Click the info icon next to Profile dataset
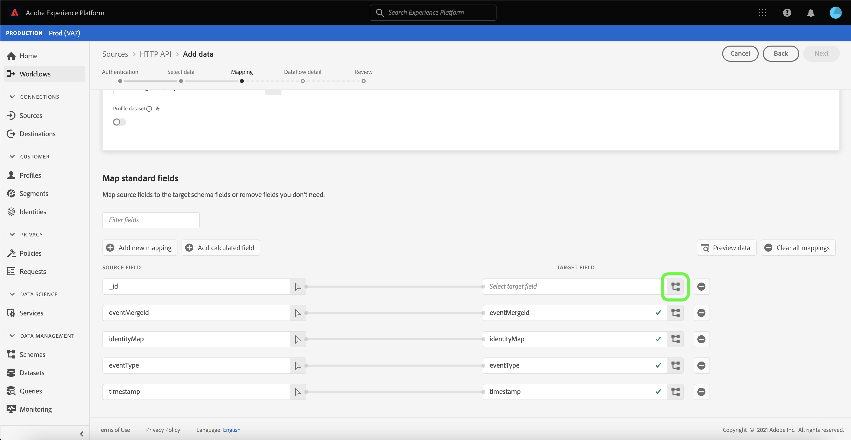 point(149,109)
